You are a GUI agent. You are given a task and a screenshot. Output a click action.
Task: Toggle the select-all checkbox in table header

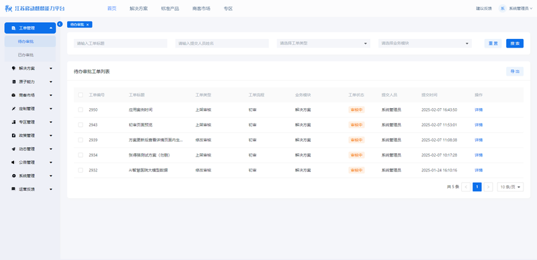[x=81, y=95]
